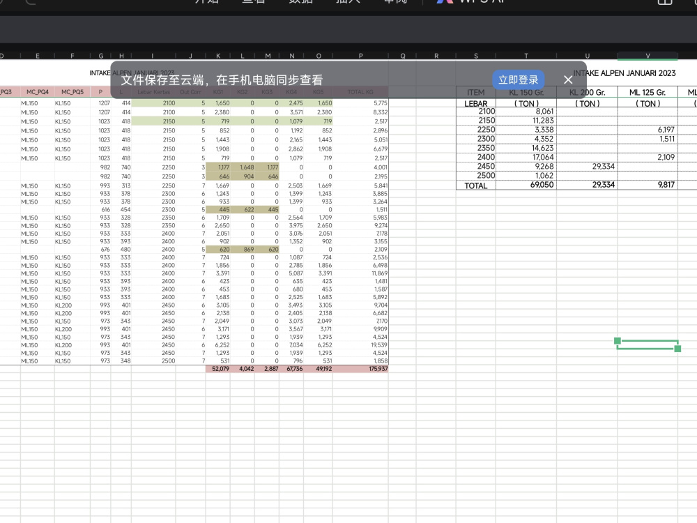Select column header S
The image size is (697, 523).
475,56
